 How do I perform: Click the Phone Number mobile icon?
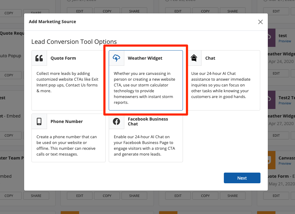[39, 121]
